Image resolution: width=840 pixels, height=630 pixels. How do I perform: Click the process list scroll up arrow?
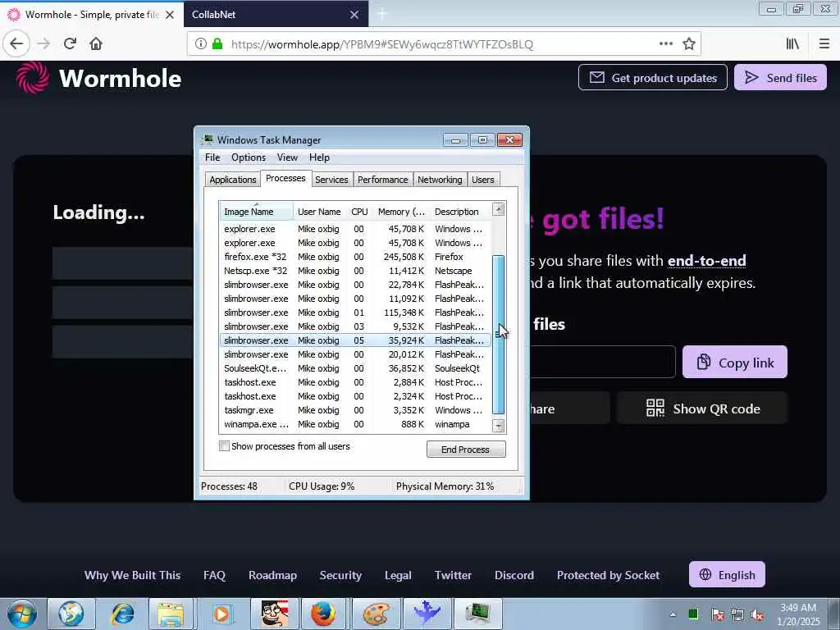click(498, 209)
